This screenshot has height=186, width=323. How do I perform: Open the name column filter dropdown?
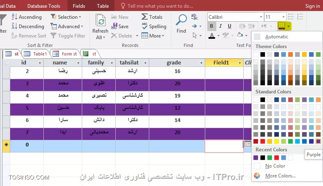coord(78,63)
